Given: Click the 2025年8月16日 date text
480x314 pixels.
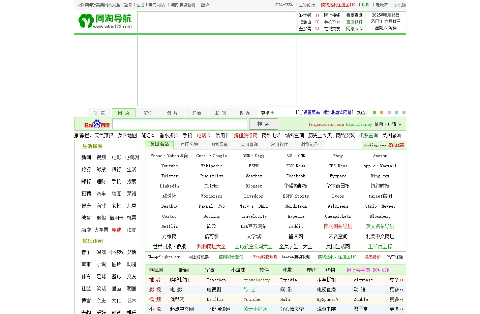Looking at the screenshot, I should coord(386,15).
